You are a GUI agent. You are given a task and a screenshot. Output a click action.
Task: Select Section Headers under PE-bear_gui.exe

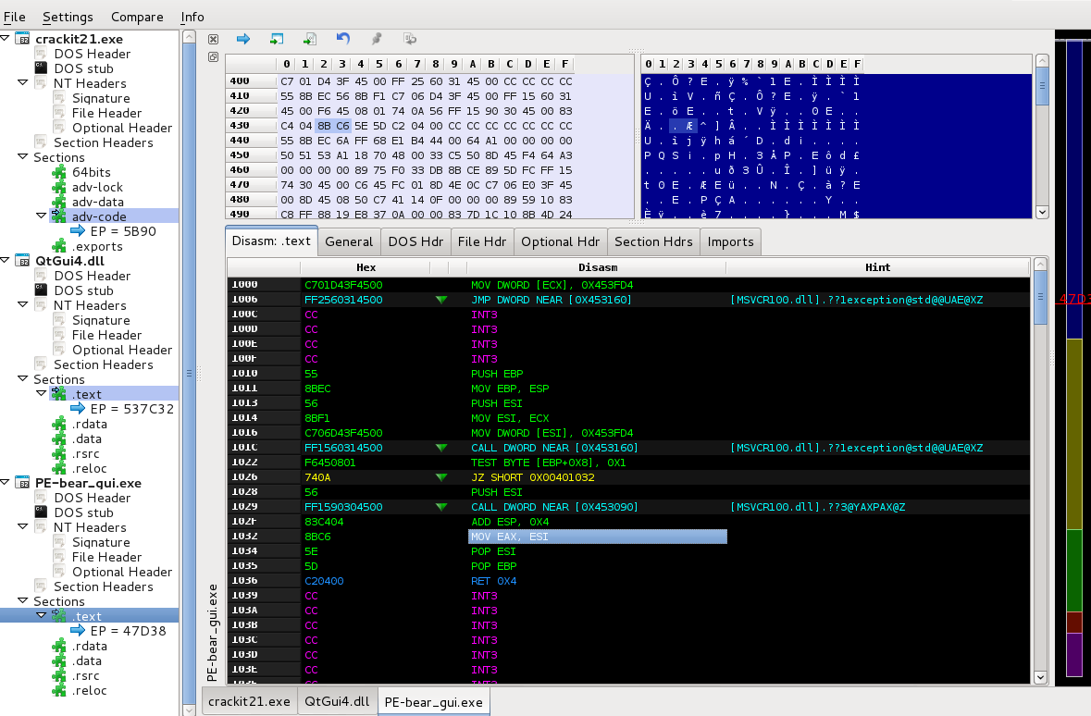pos(103,586)
